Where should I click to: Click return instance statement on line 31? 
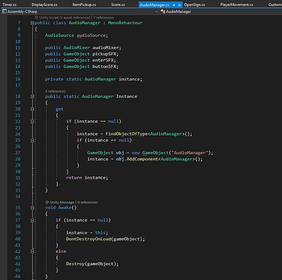pos(87,178)
